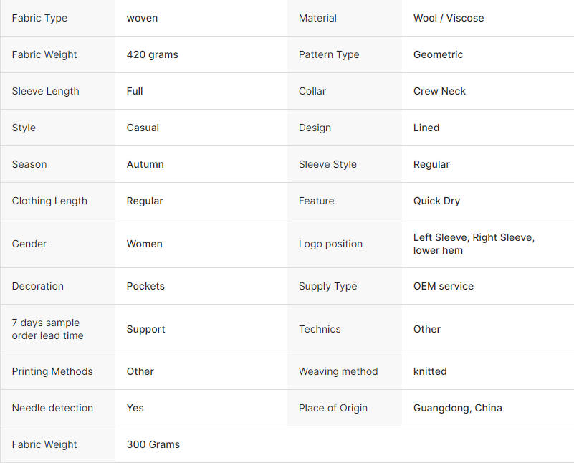Select the "Autumn" season value
Viewport: 574px width, 463px height.
pos(145,164)
